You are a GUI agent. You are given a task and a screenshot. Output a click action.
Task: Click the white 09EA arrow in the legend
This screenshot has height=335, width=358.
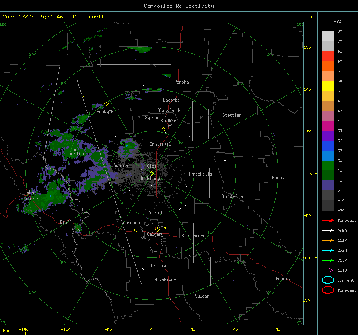[328, 230]
